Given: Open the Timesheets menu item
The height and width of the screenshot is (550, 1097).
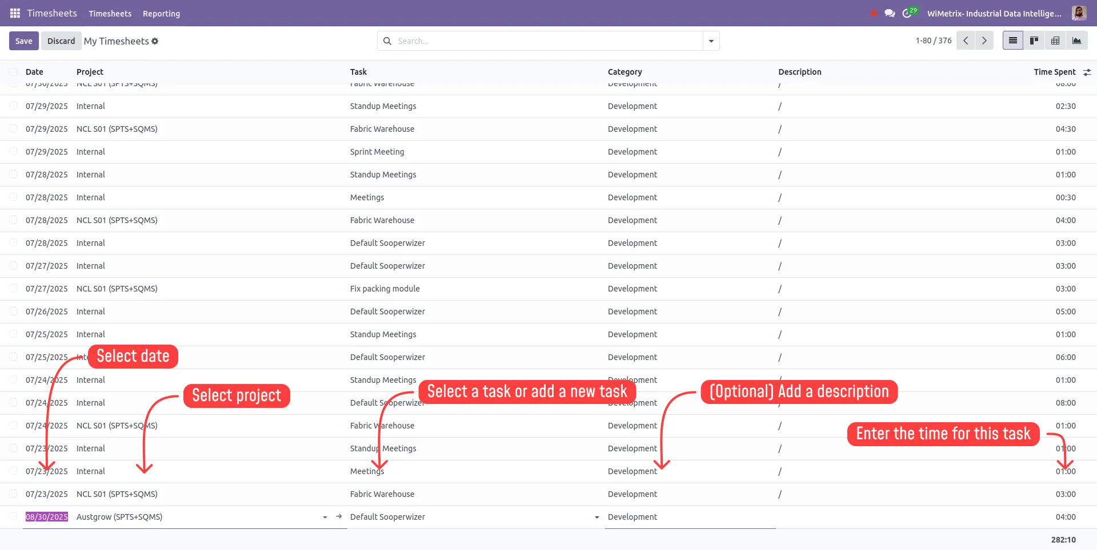Looking at the screenshot, I should coord(110,14).
